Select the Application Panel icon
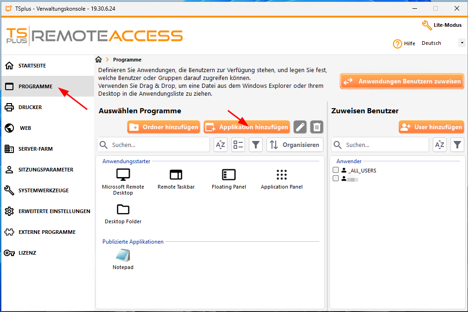Viewport: 468px width, 312px height. 281,178
